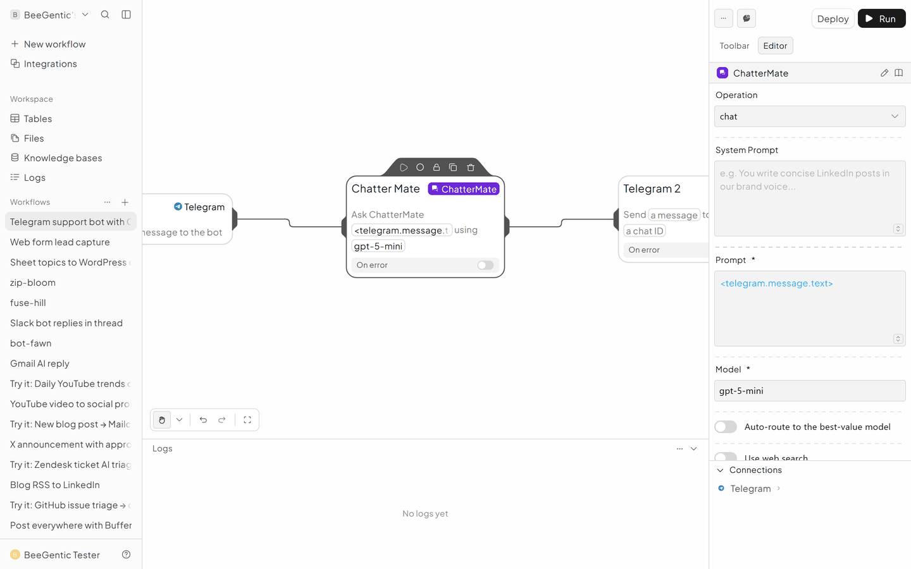Expand the Telegram connection entry
Viewport: 911px width, 569px height.
click(x=779, y=488)
